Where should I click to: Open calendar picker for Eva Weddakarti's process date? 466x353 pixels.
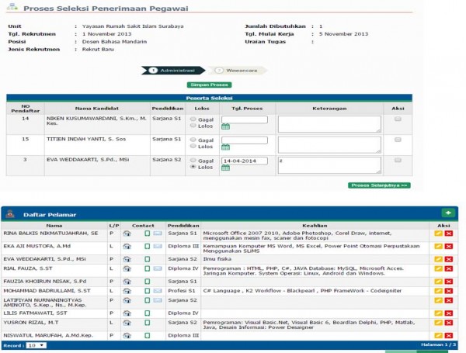(x=225, y=168)
